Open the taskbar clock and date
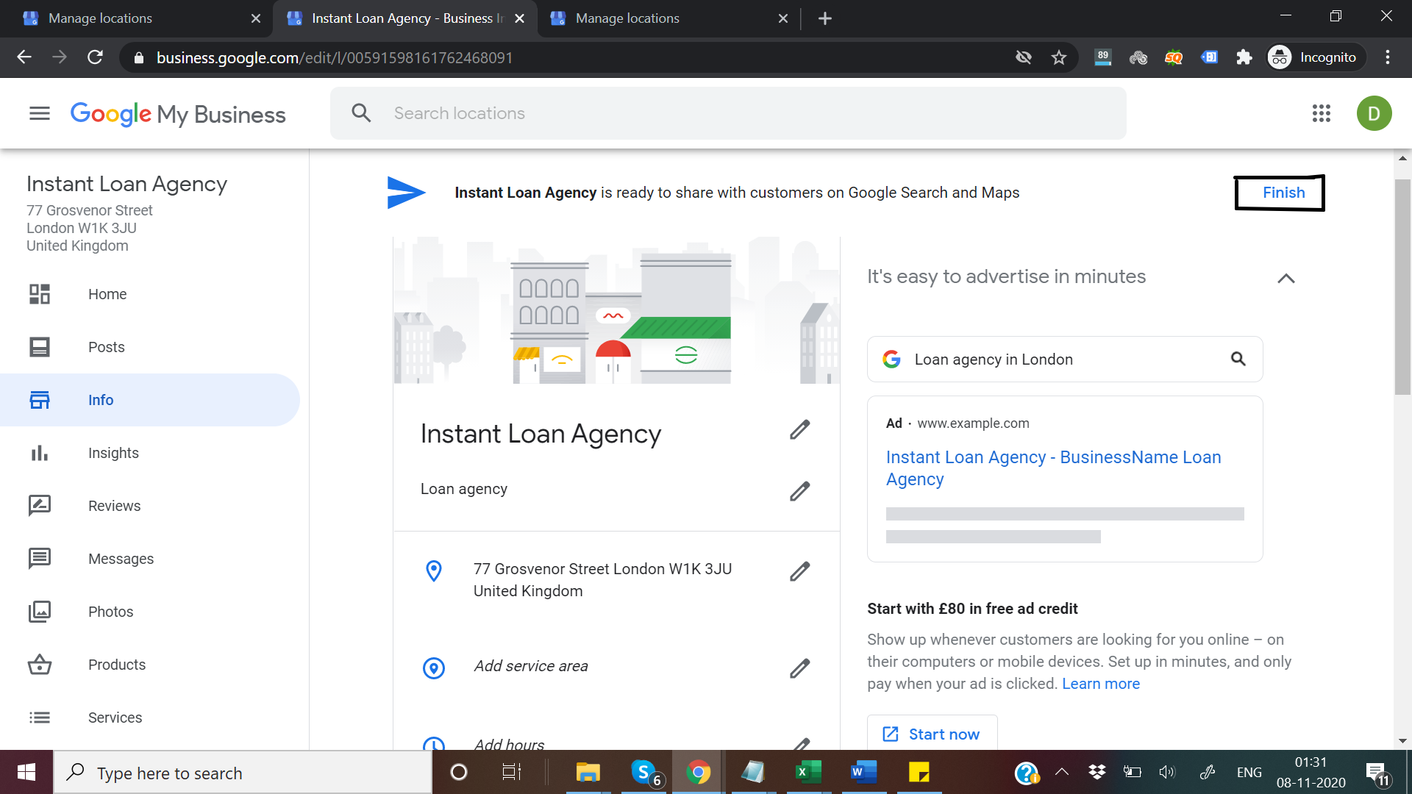The image size is (1412, 794). pos(1311,772)
